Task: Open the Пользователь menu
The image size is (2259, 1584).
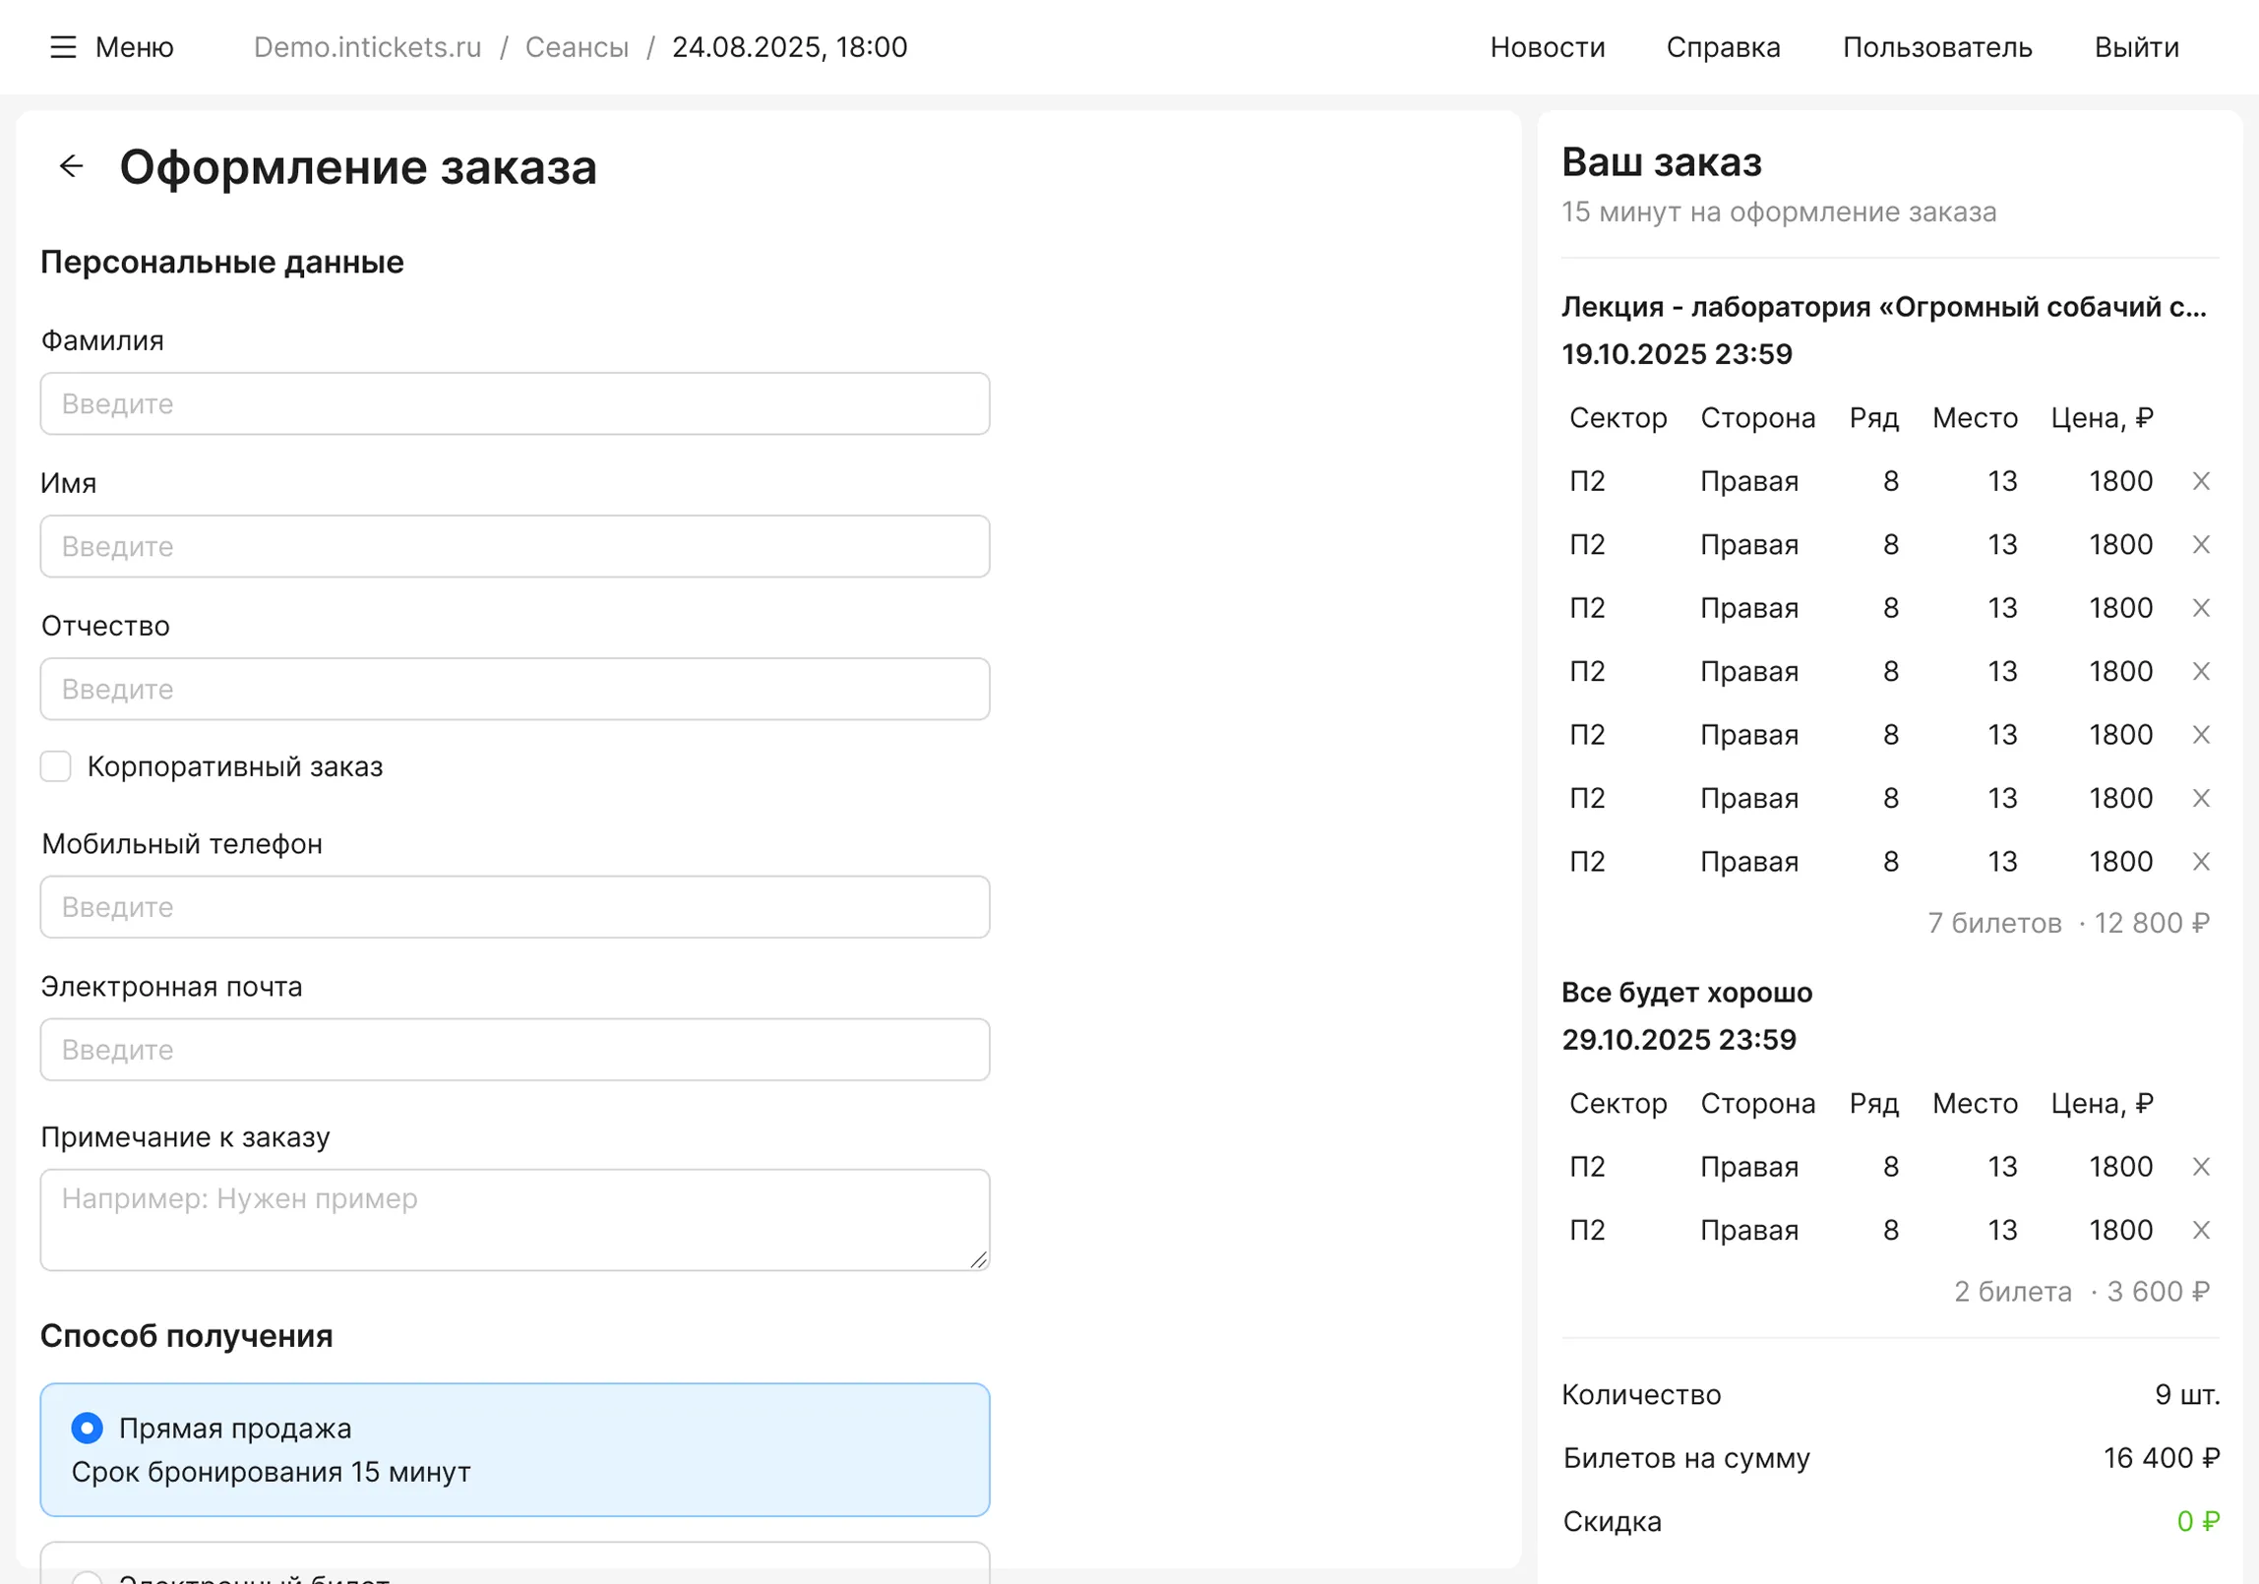Action: coord(1936,47)
